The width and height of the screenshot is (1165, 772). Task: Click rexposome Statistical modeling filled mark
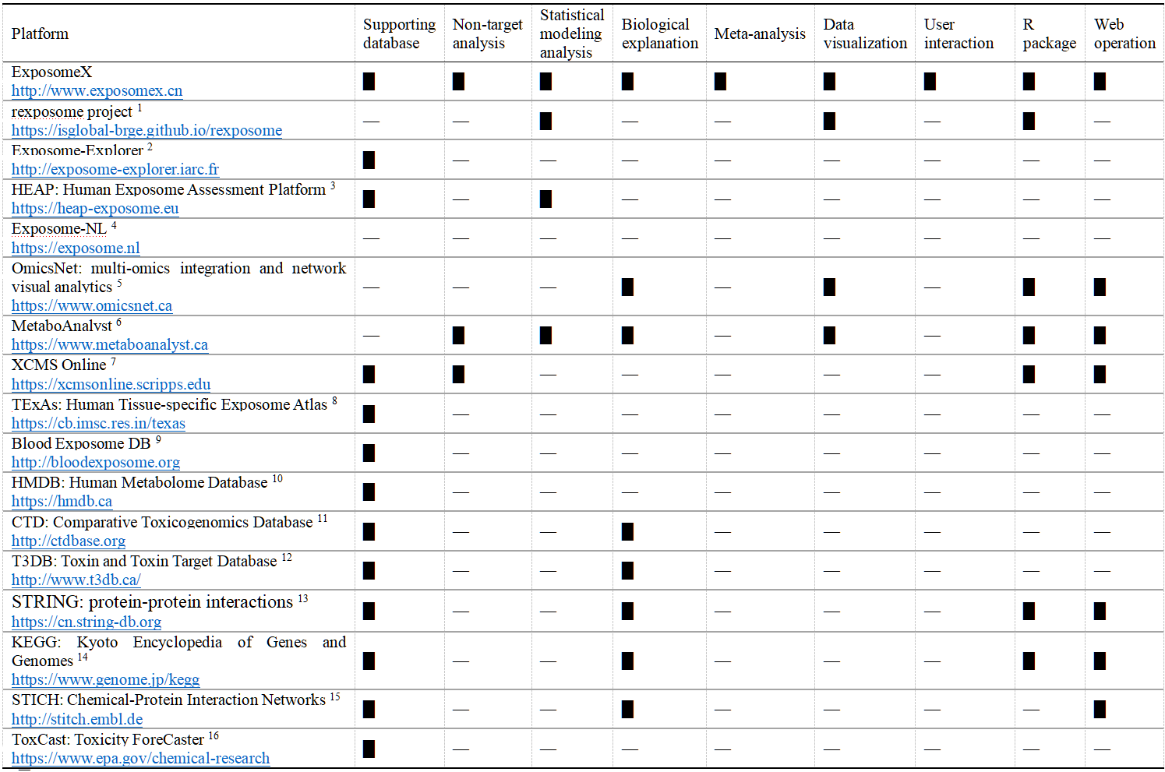pos(545,121)
